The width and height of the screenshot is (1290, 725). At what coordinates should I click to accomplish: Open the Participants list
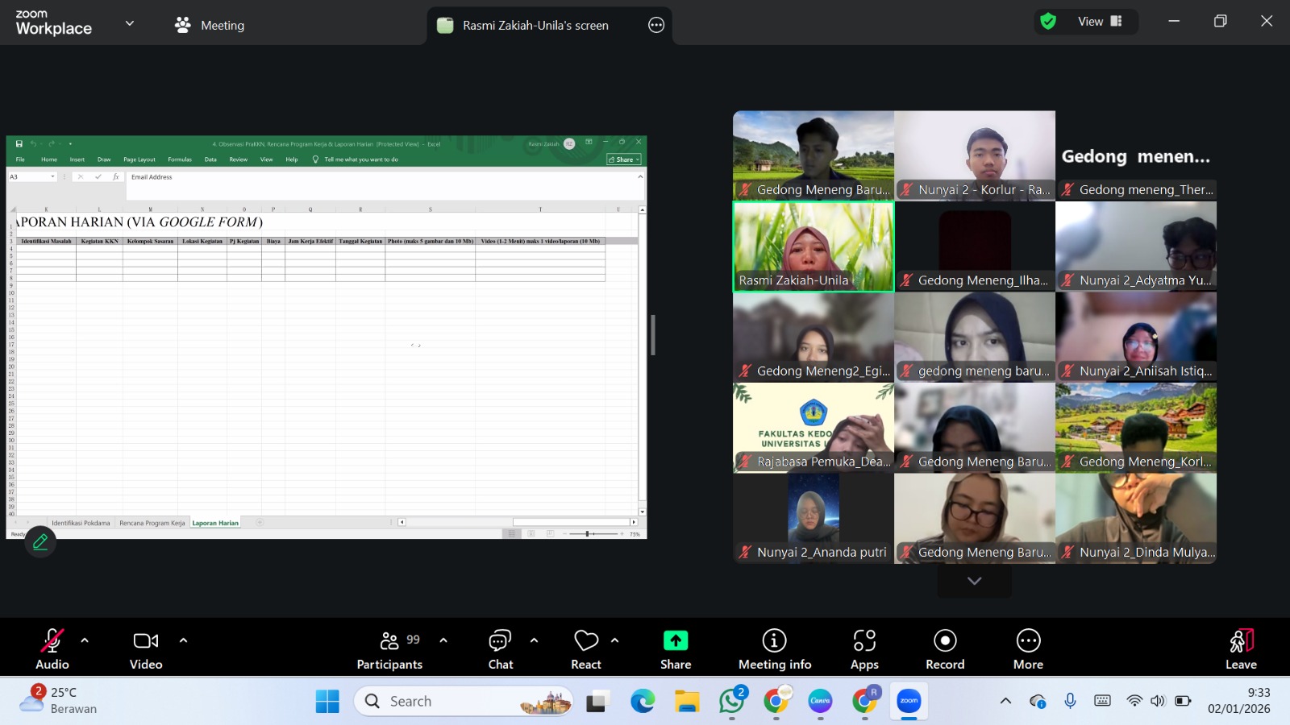(x=389, y=641)
